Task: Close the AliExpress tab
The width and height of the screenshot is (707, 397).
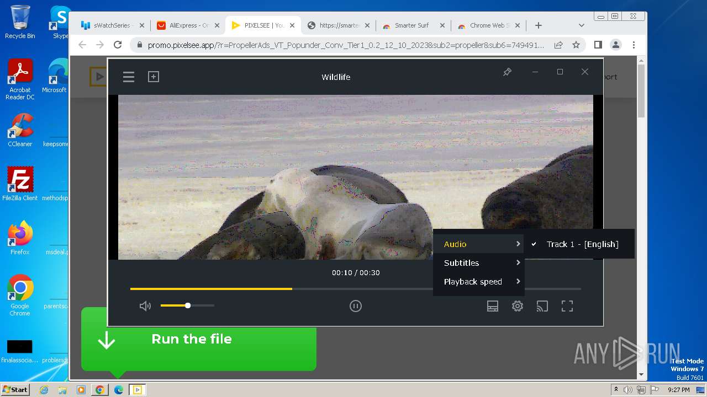Action: (217, 25)
